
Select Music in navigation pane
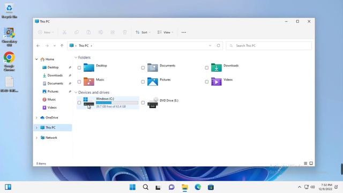51,100
